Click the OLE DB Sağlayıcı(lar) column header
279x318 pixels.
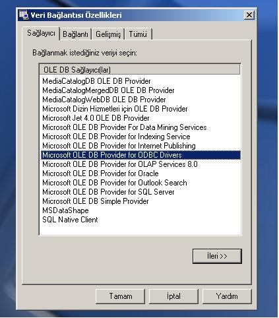pyautogui.click(x=140, y=70)
